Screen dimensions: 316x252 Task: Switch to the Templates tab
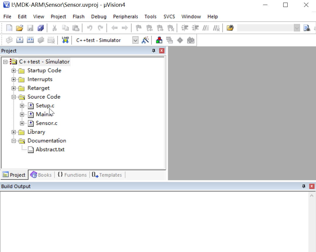[x=107, y=175]
